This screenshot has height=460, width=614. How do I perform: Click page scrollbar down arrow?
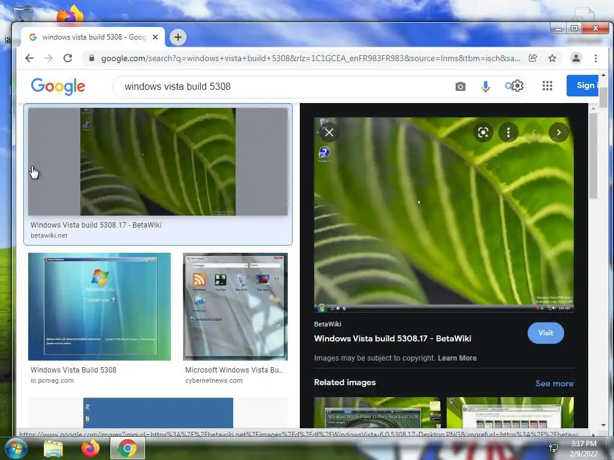point(603,425)
